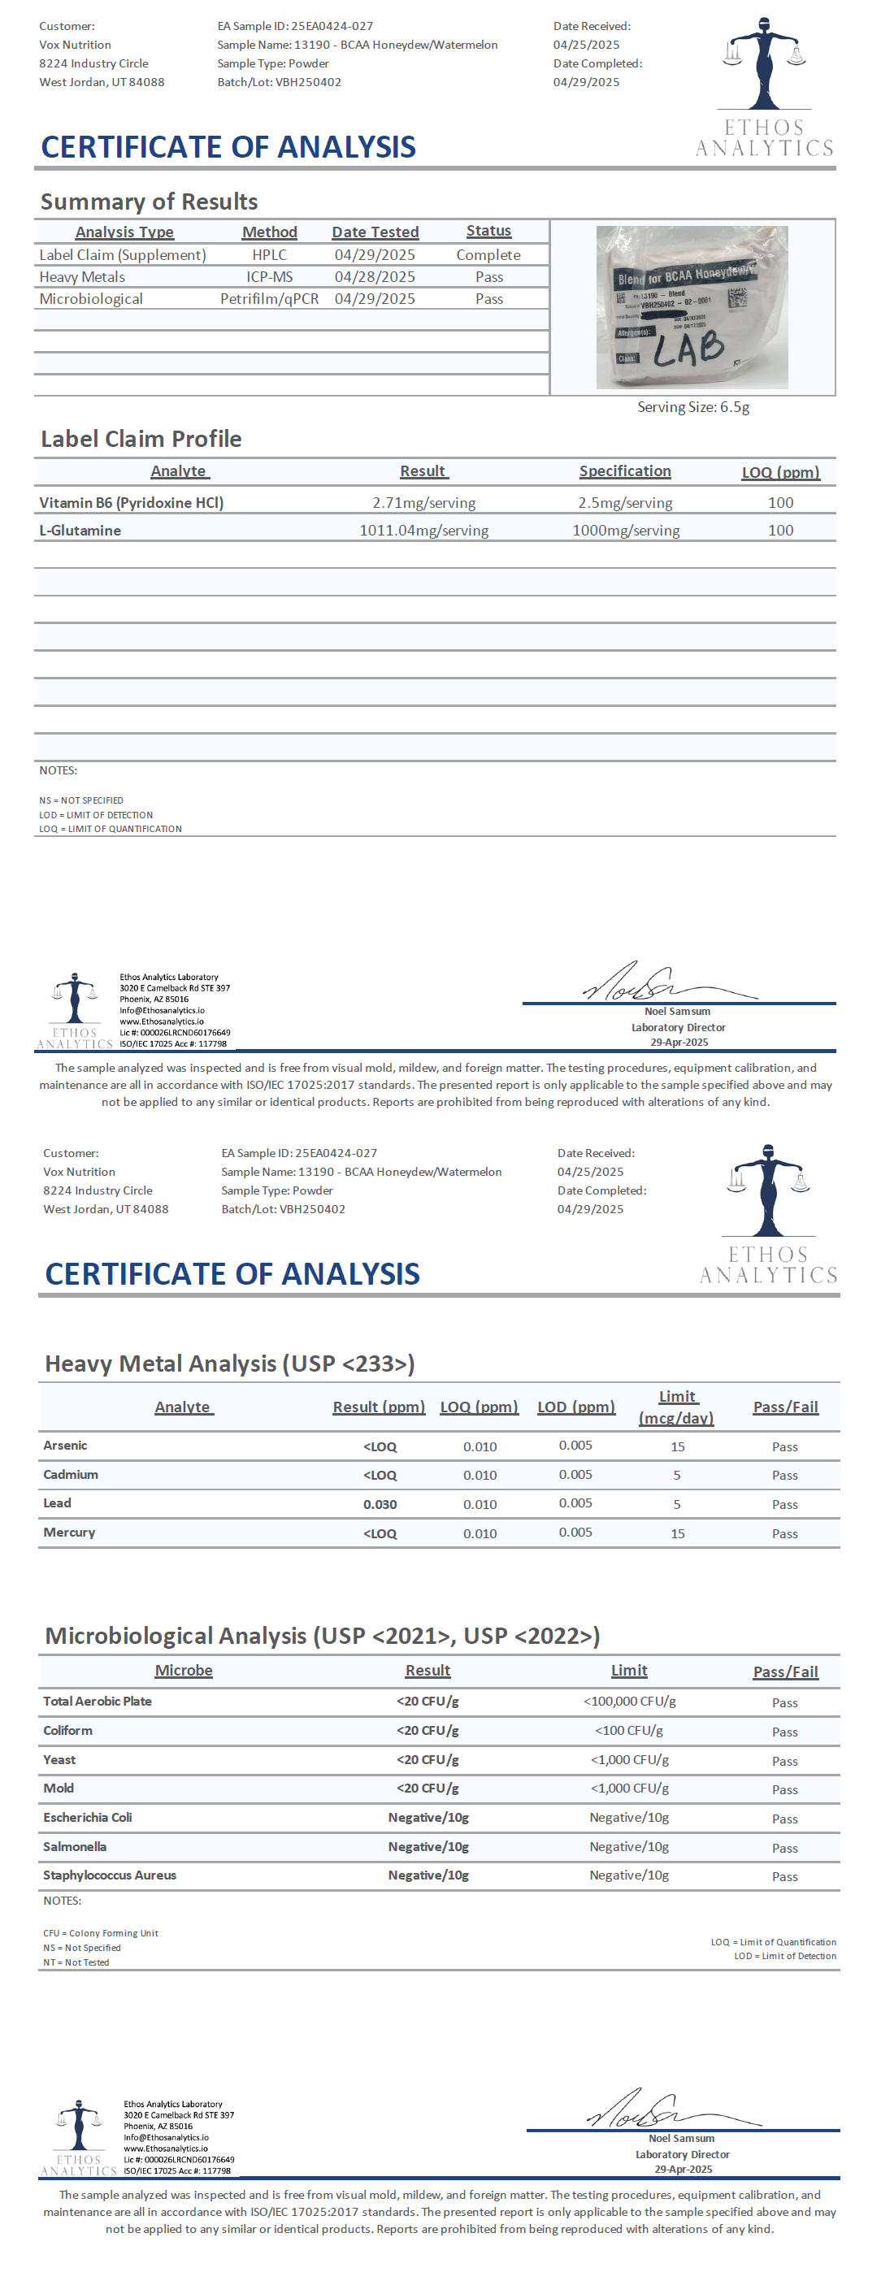Select the 'Lead' analyte row label
This screenshot has width=881, height=2285.
[57, 1503]
